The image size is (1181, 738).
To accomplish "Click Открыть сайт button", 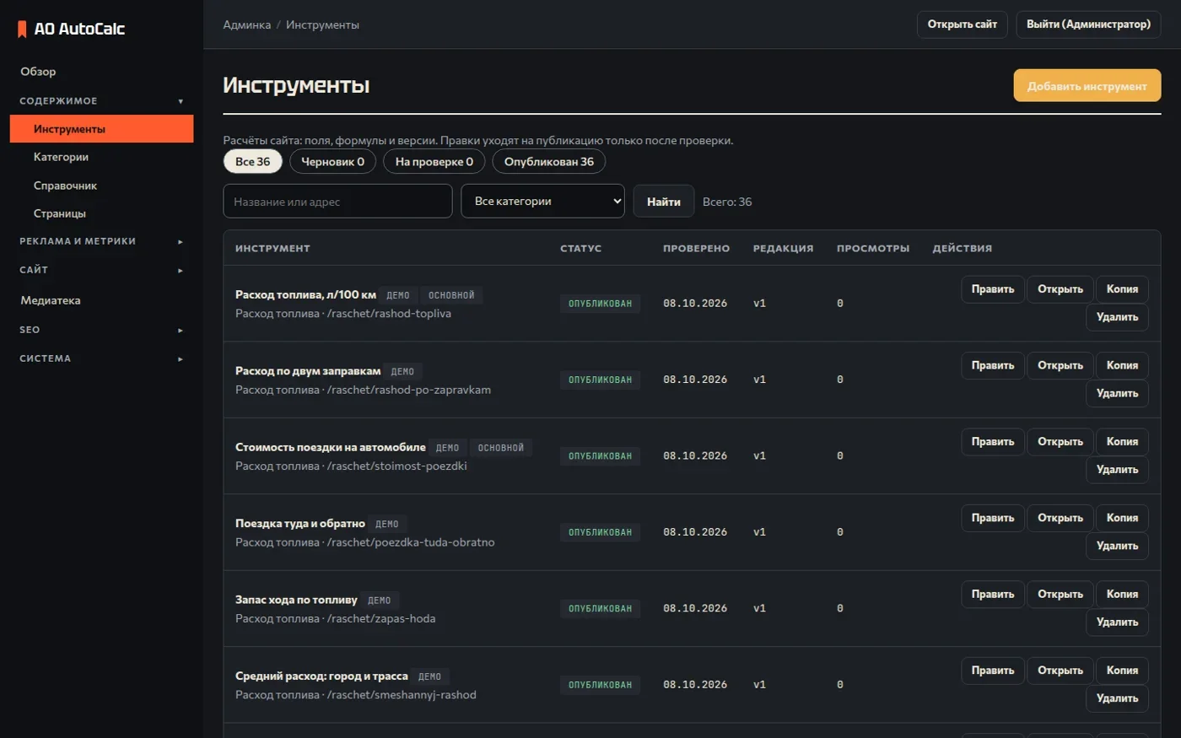I will 963,24.
